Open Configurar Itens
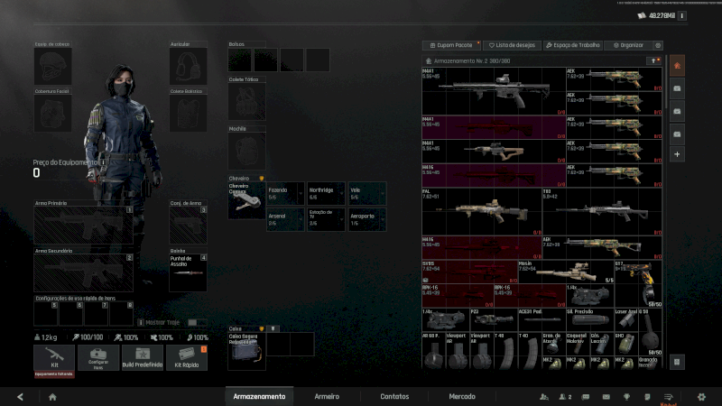Image resolution: width=722 pixels, height=406 pixels. [x=98, y=357]
